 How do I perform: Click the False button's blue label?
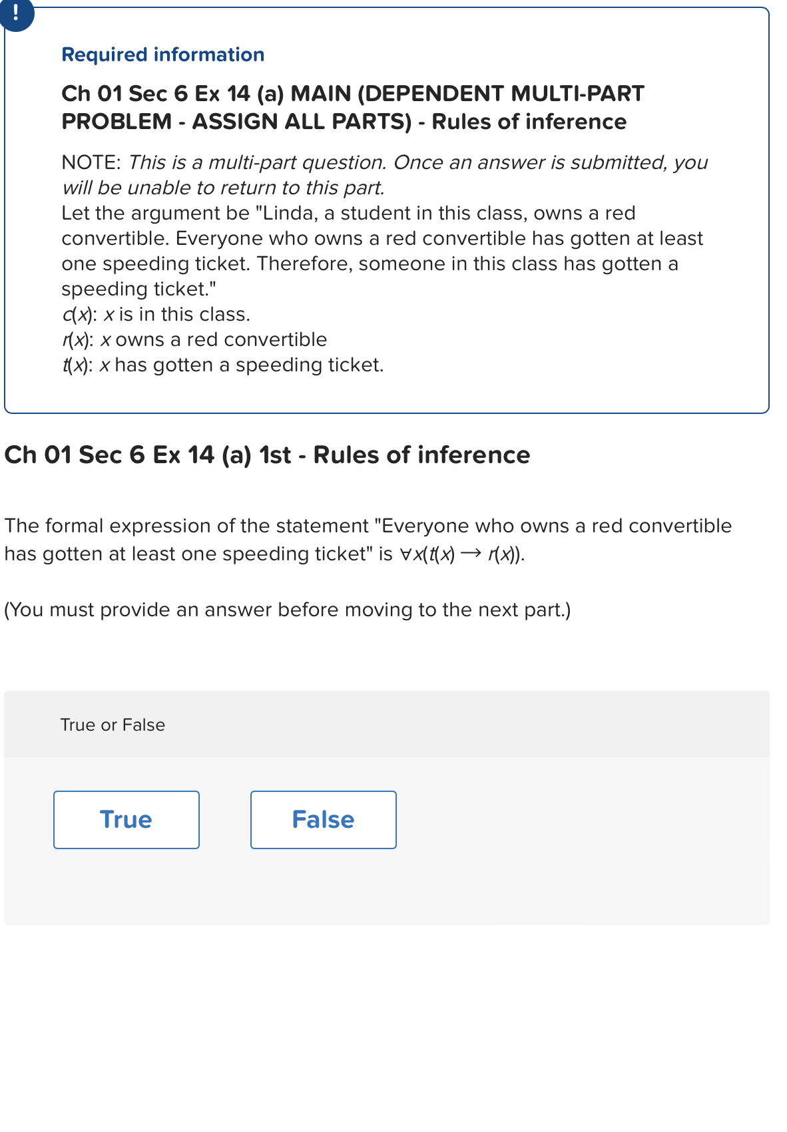[x=323, y=820]
